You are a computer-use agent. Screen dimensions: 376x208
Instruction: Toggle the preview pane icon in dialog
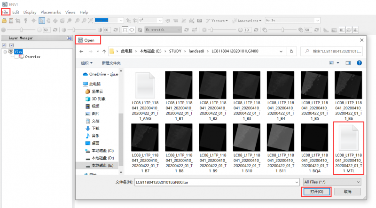(x=348, y=62)
